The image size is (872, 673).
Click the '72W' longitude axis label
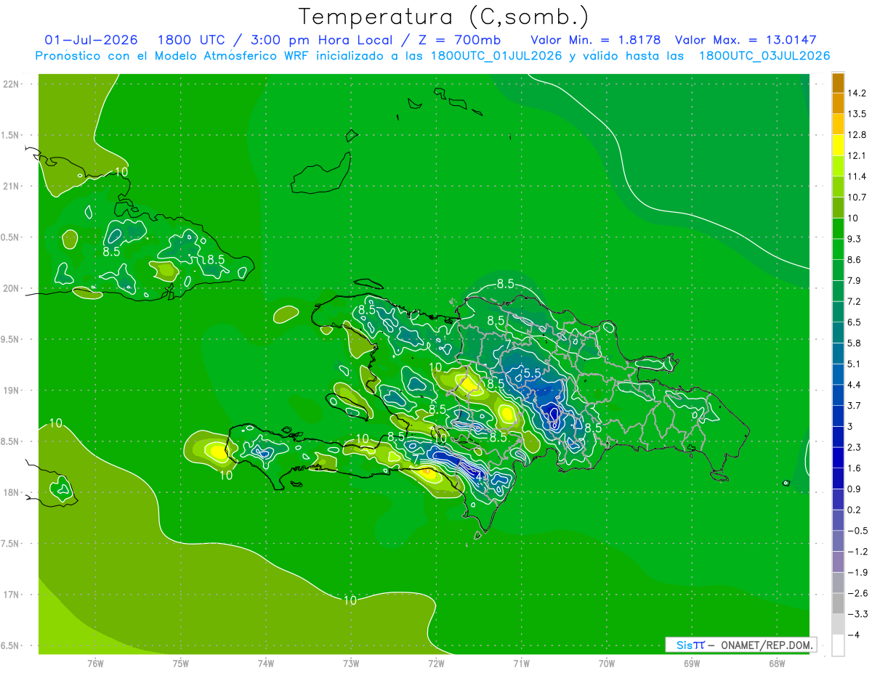click(x=436, y=664)
